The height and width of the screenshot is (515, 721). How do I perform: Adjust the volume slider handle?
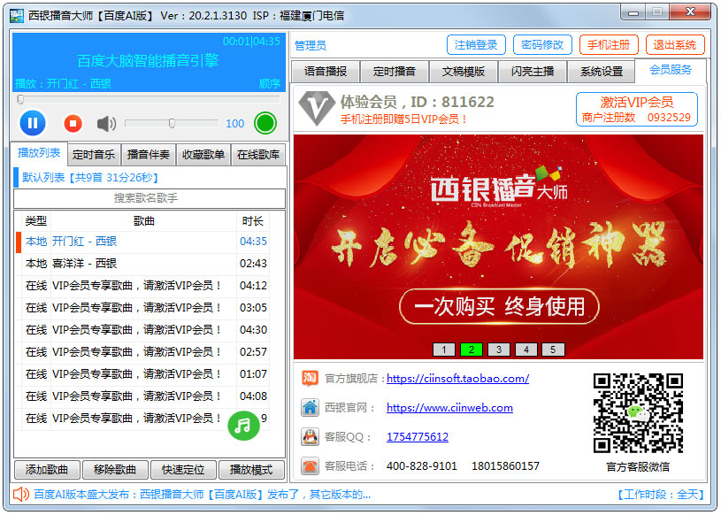[x=172, y=123]
